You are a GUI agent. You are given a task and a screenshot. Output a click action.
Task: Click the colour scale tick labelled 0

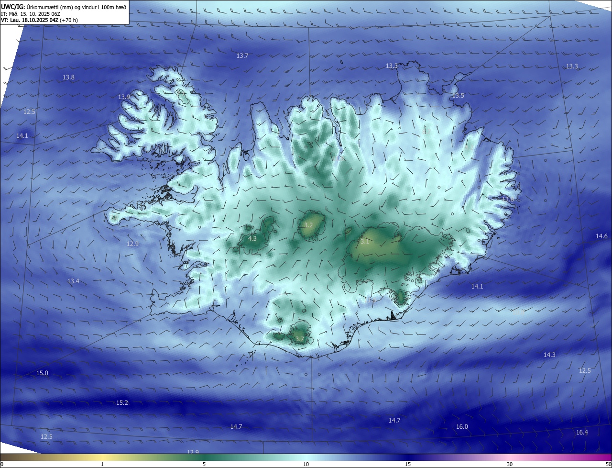point(1,464)
